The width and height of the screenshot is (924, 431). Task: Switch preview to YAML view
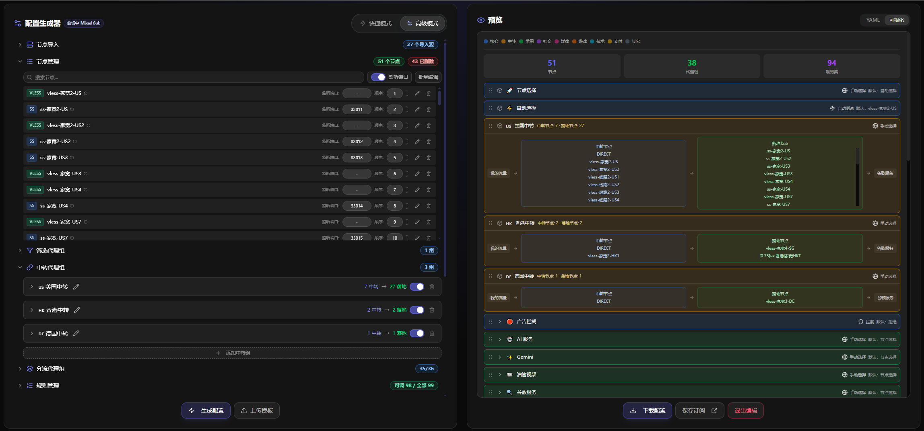point(873,20)
